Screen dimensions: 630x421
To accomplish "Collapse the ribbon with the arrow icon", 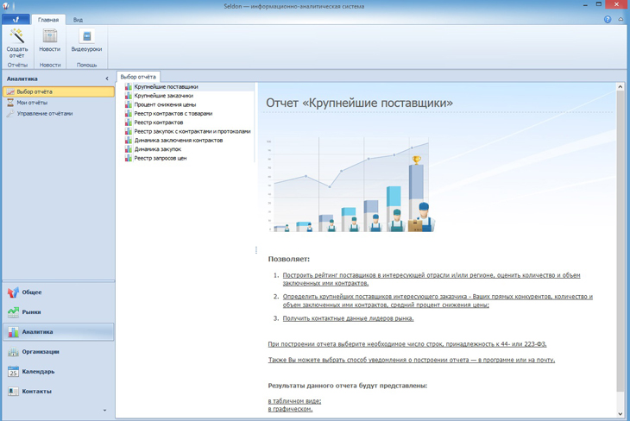I will pos(621,19).
